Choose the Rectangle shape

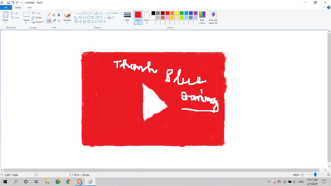(89, 13)
